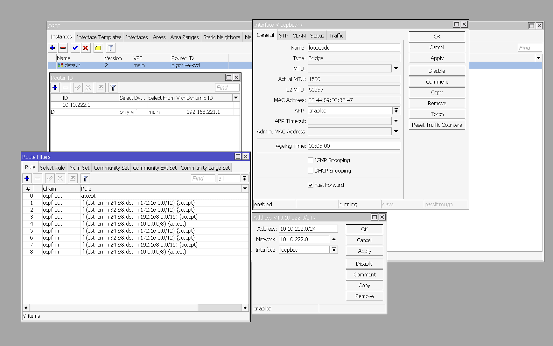Add a new route filter rule
Image resolution: width=553 pixels, height=346 pixels.
pyautogui.click(x=27, y=178)
